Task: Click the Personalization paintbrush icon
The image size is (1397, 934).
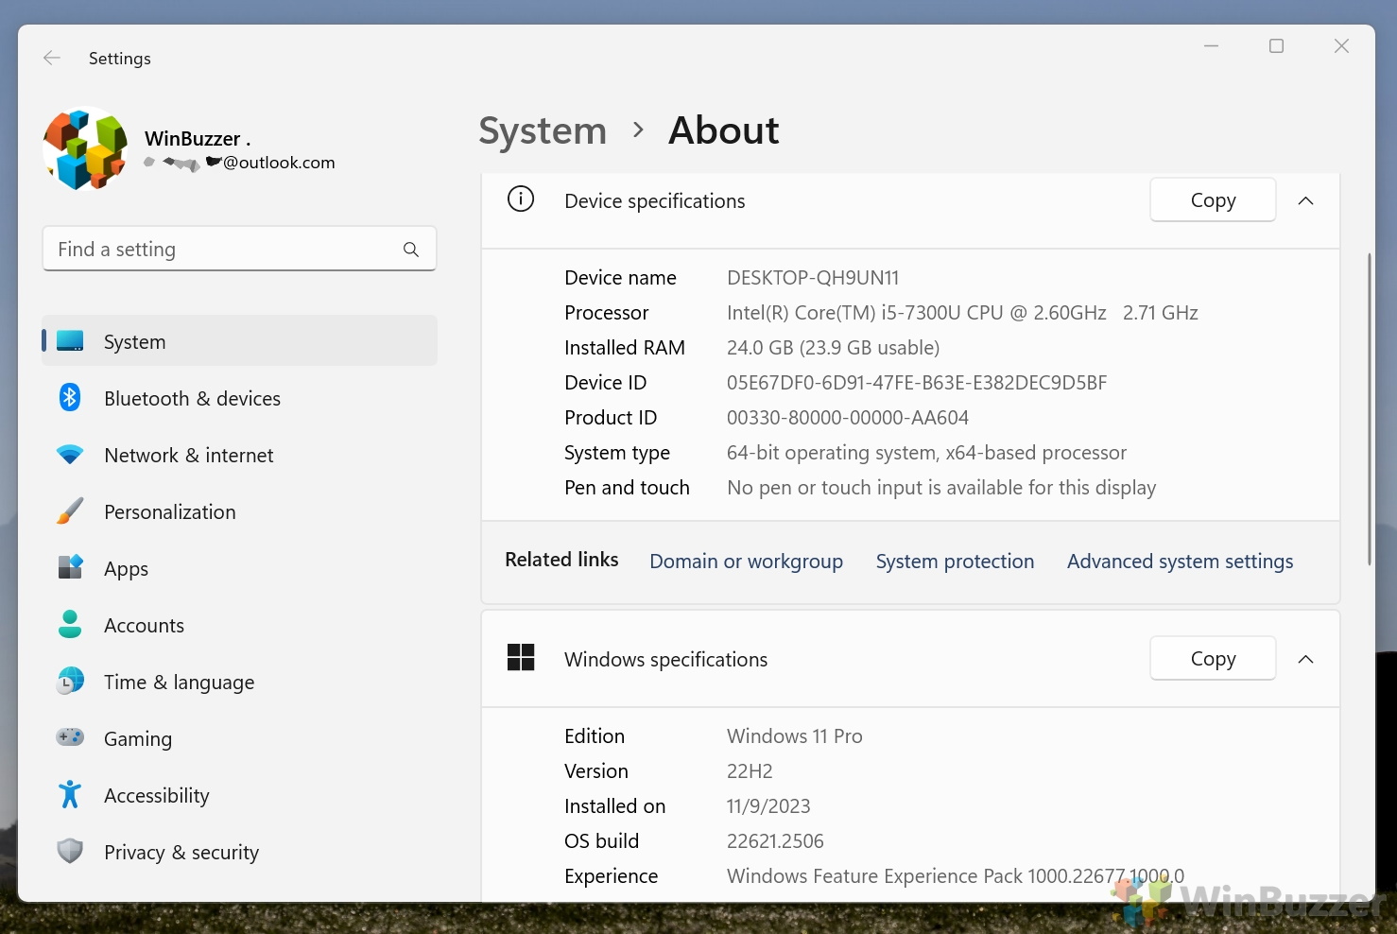Action: click(70, 511)
